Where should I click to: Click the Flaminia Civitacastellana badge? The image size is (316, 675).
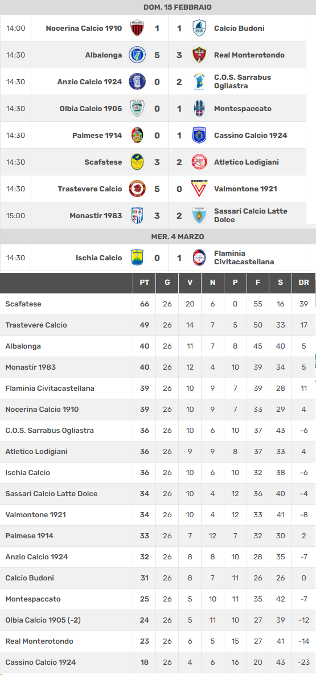point(199,257)
